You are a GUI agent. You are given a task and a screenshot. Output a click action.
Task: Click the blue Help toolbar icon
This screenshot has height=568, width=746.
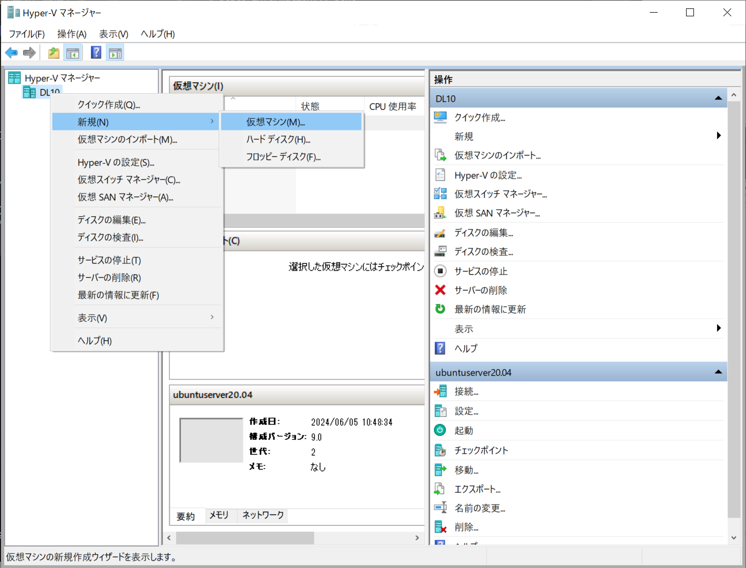coord(96,53)
